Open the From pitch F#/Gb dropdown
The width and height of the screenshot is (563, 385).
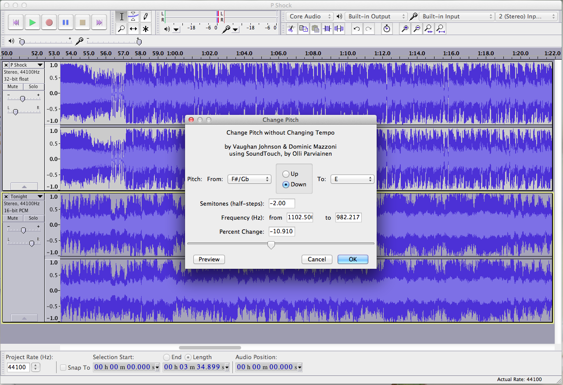249,179
